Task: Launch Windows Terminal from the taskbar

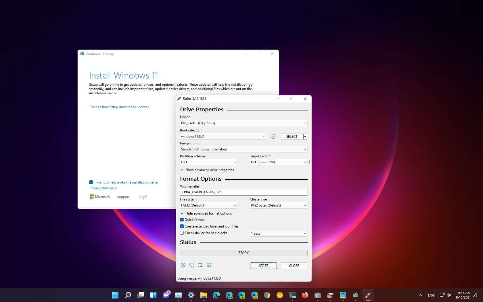Action: [292, 295]
